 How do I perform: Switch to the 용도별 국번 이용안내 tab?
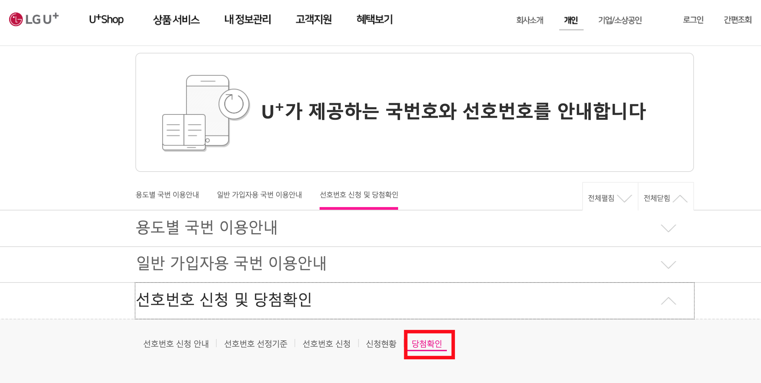[x=167, y=195]
